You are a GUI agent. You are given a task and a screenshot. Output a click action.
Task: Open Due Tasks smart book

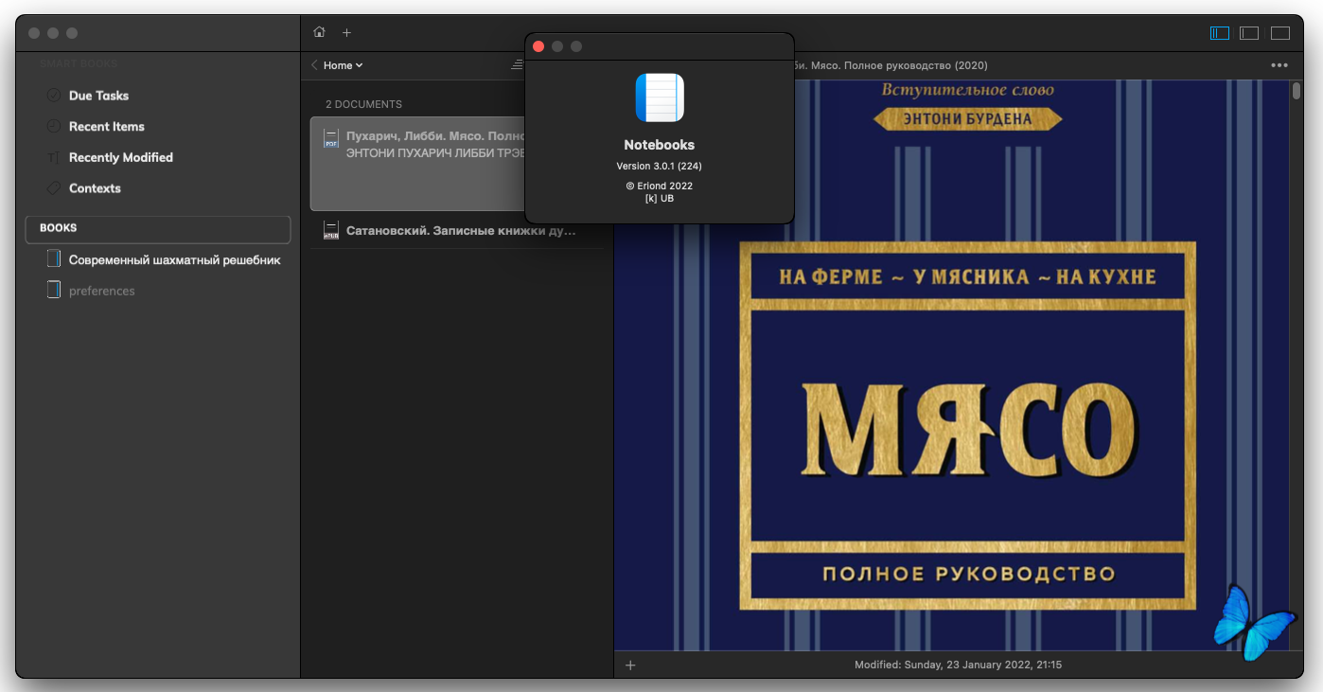click(x=98, y=96)
